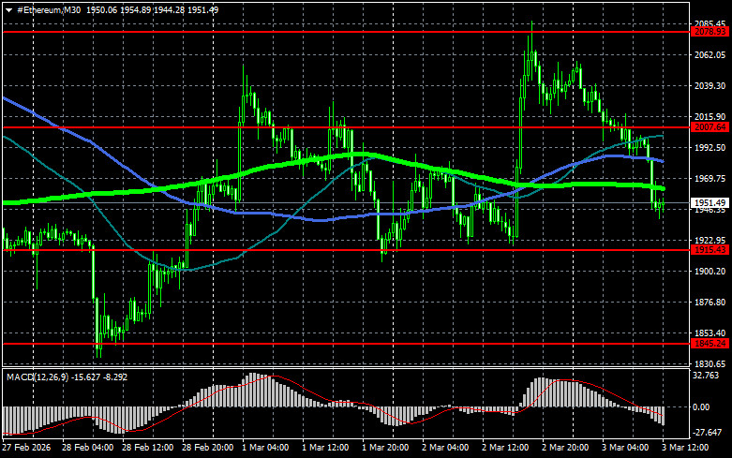Screen dimensions: 732x458
Task: Click the 1 Mar 12:00 time label
Action: click(x=325, y=448)
